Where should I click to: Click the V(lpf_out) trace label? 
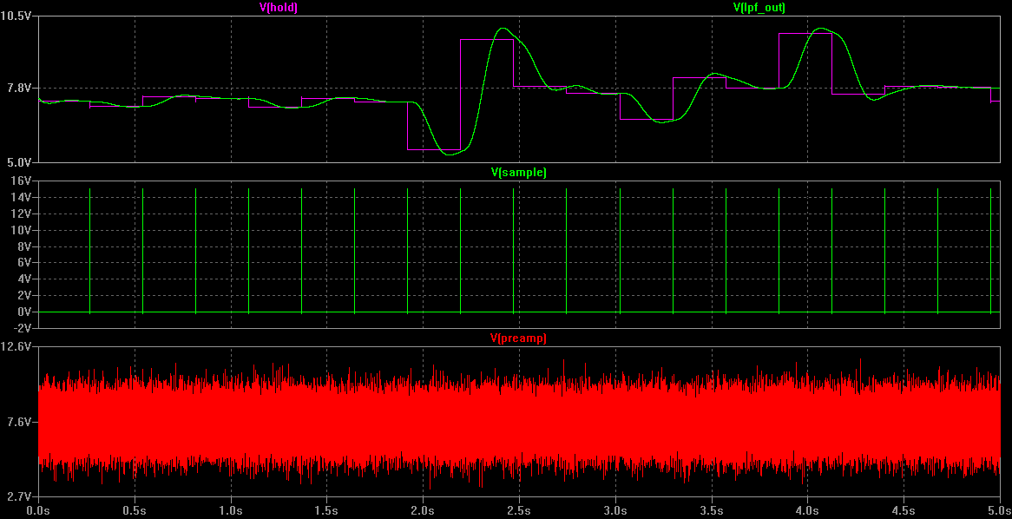pos(759,8)
